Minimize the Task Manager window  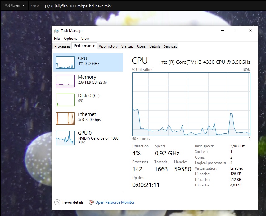tap(223, 30)
